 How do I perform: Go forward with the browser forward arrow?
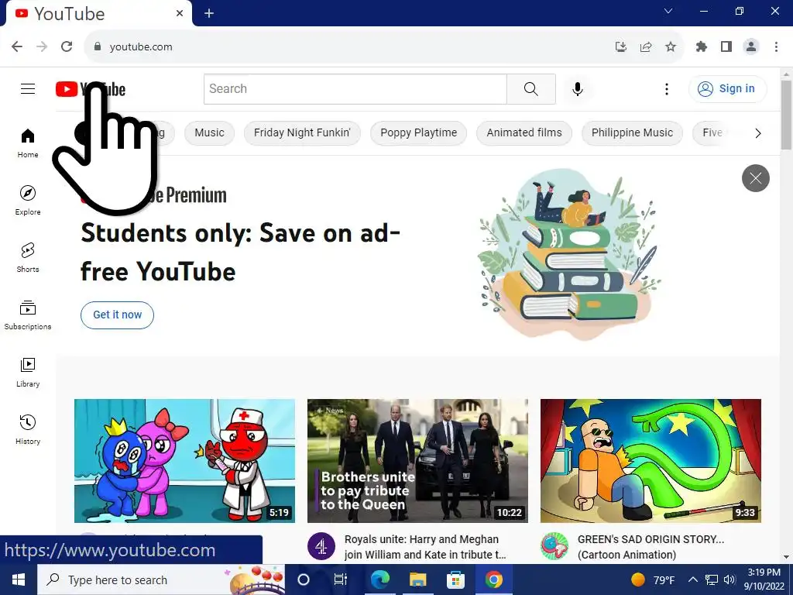click(x=42, y=46)
